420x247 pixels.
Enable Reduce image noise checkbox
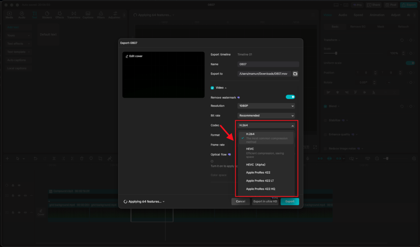pos(325,149)
